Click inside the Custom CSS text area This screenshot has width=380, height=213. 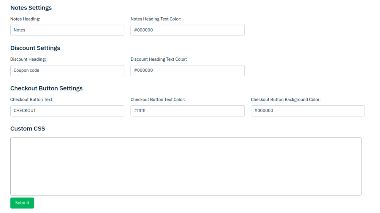[x=186, y=166]
